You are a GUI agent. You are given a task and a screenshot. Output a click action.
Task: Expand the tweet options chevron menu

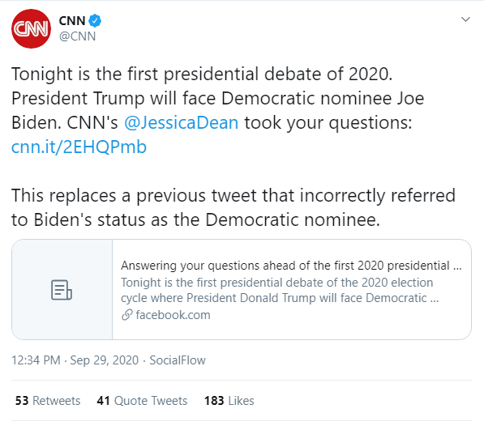465,19
